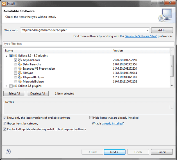
Task: Expand the Eclipse 3.5 plugins tree
Action: (6, 86)
